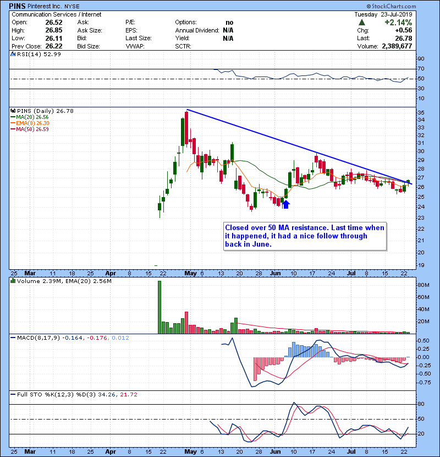Click the volume bars icon beside Volume 2.39M
Screen dimensions: 440x457
[x=13, y=281]
